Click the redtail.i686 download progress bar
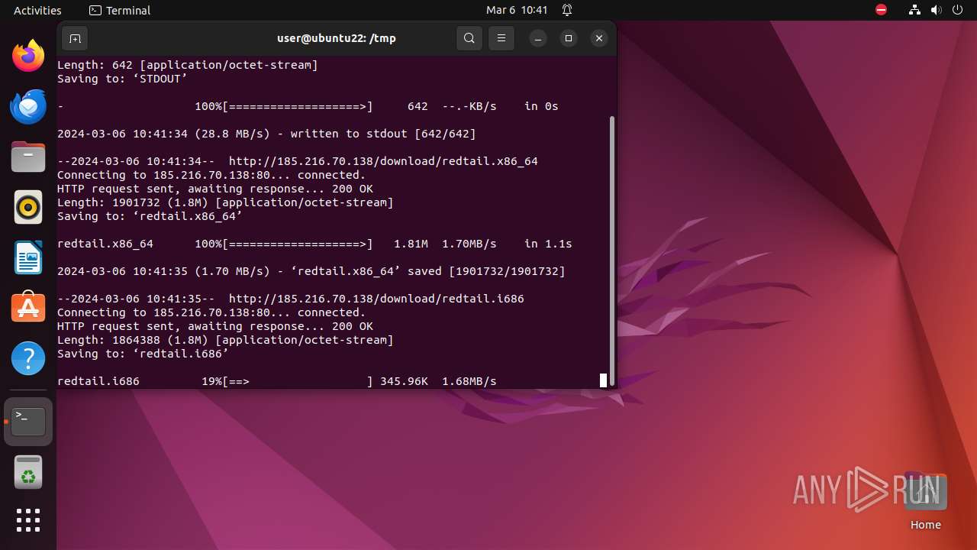This screenshot has width=977, height=550. 298,381
